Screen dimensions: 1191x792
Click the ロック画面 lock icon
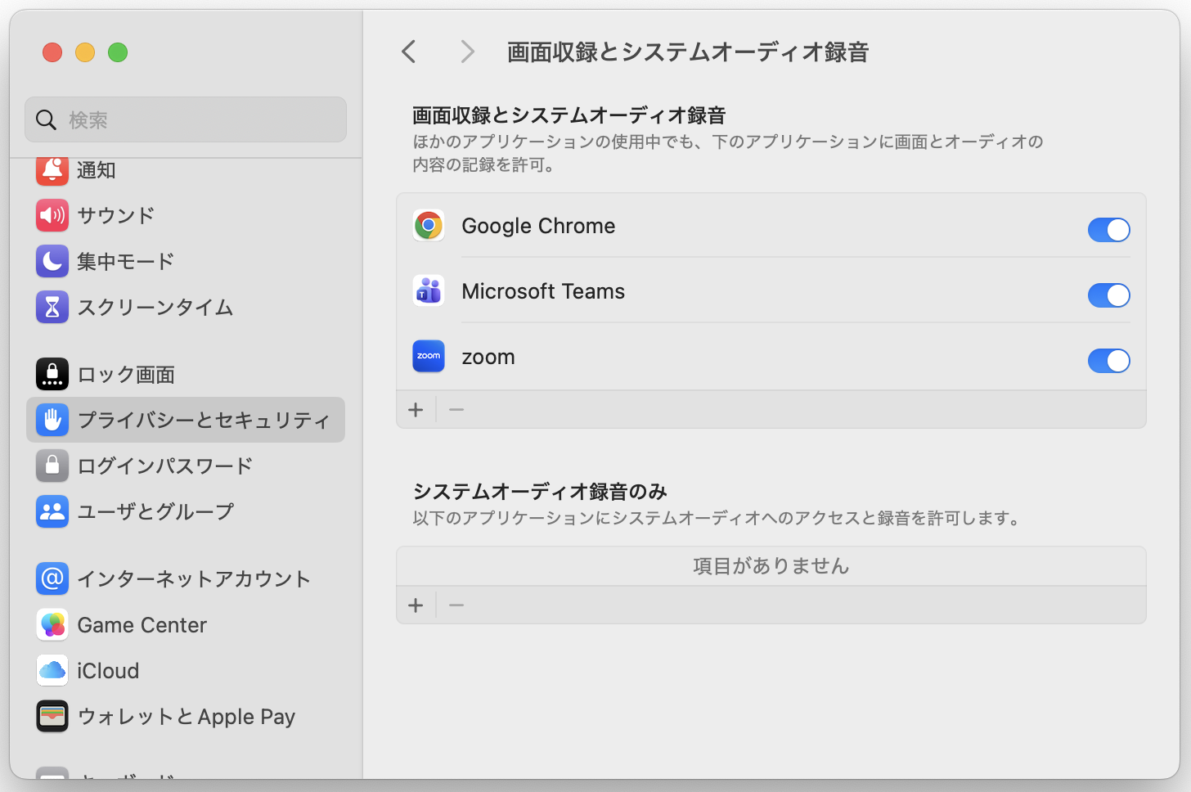tap(52, 374)
